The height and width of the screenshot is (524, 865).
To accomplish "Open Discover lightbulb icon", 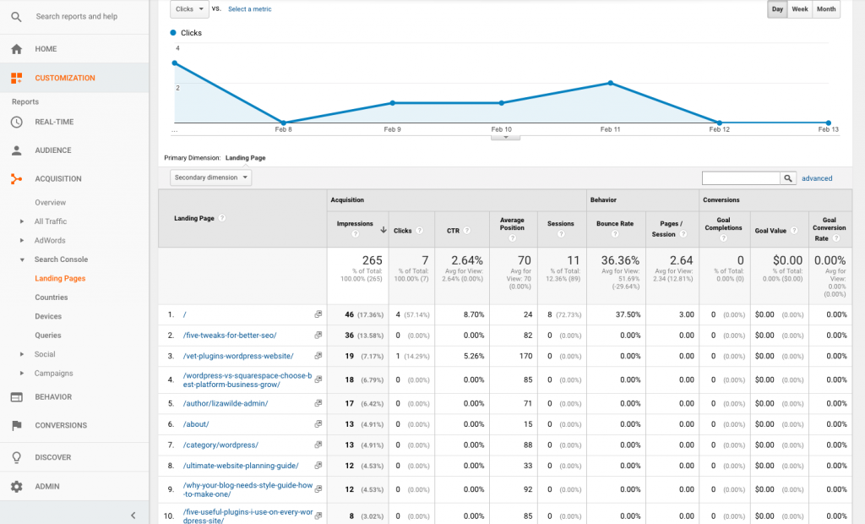I will (x=16, y=457).
